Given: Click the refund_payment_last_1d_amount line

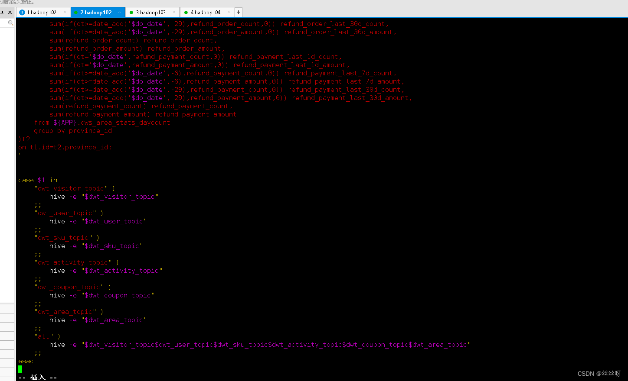Looking at the screenshot, I should [200, 65].
